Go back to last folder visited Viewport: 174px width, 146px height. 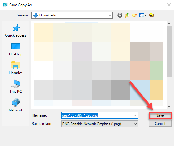click(x=120, y=15)
